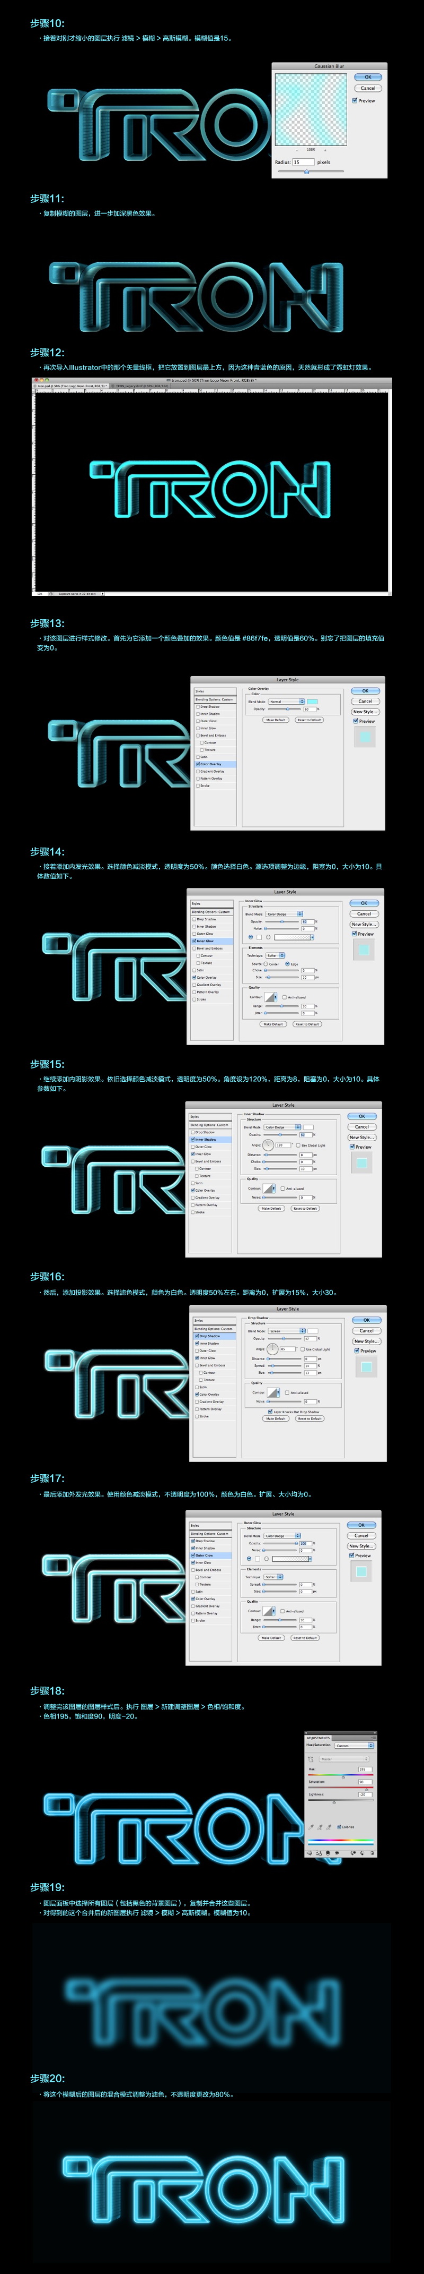Click the view previous state icon in Adjustments
Image resolution: width=424 pixels, height=2274 pixels.
coord(354,1853)
